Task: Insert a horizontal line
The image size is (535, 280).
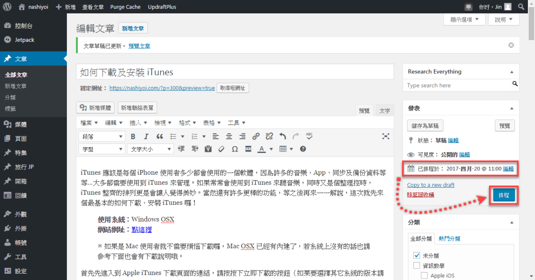Action: pyautogui.click(x=248, y=149)
